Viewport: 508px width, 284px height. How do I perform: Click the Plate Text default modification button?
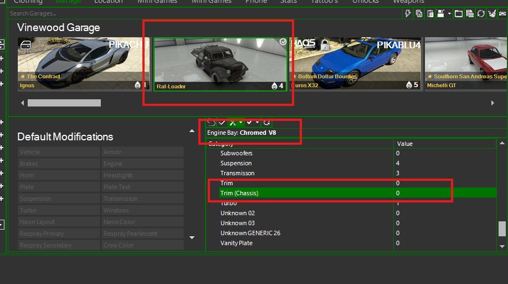click(142, 187)
